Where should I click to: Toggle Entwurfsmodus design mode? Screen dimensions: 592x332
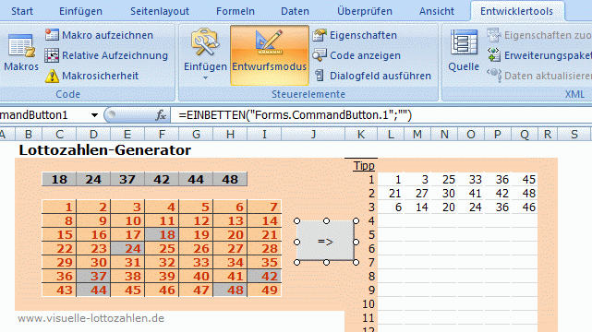[269, 55]
